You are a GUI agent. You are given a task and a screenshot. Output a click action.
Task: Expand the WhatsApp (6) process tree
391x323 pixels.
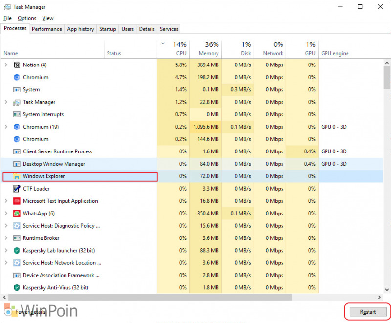(x=6, y=213)
